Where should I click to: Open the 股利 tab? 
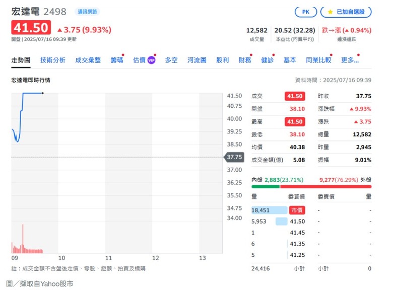222,60
